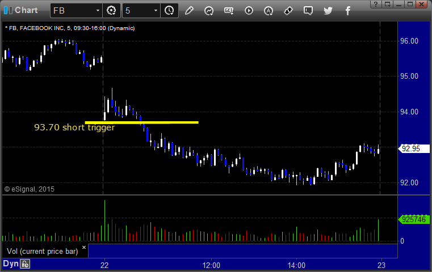
Task: Maximize the chart window
Action: tap(410, 4)
